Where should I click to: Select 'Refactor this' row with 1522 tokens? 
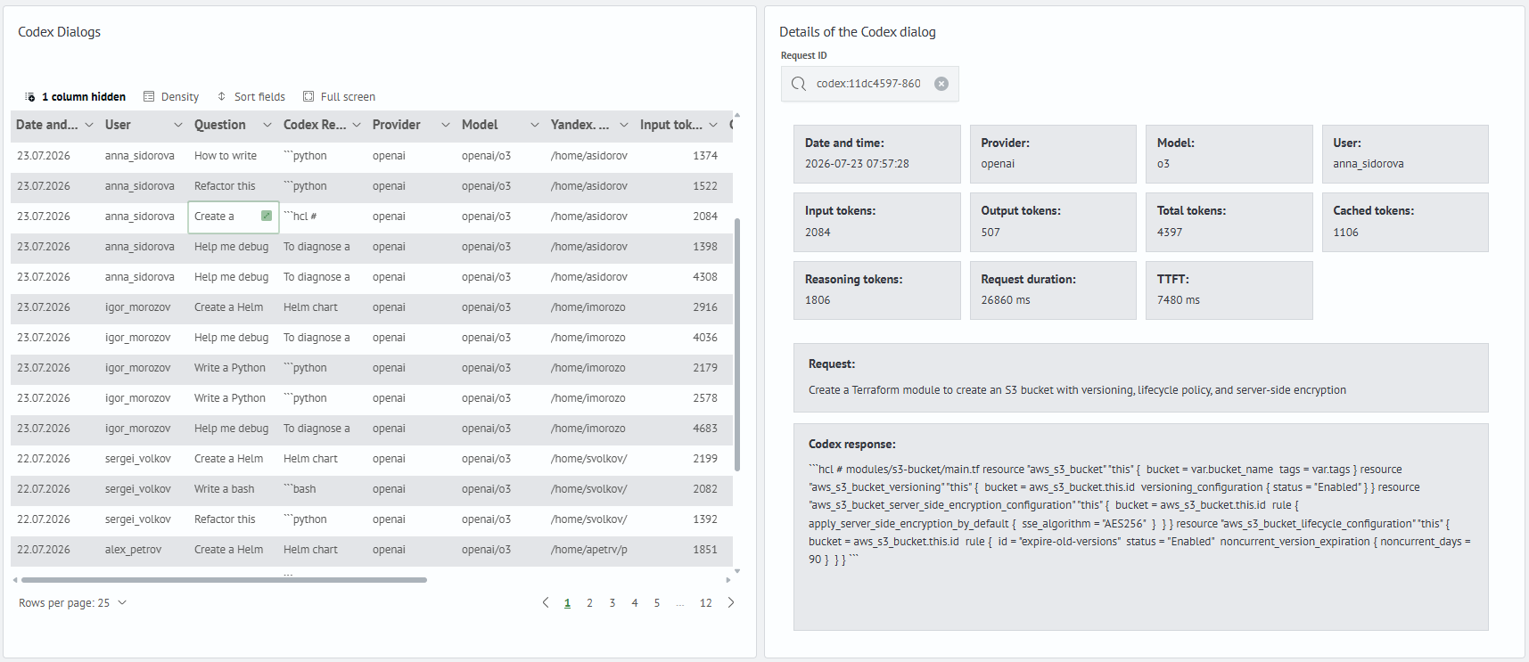[372, 186]
